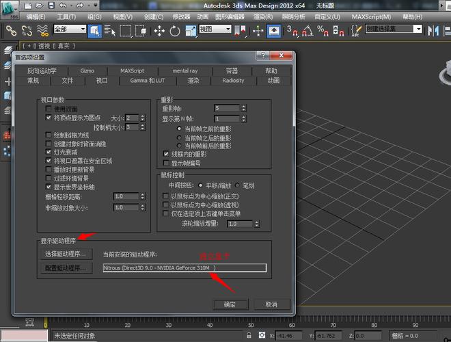
Task: Uncheck 将顶点显示为圆点 option
Action: (49, 118)
